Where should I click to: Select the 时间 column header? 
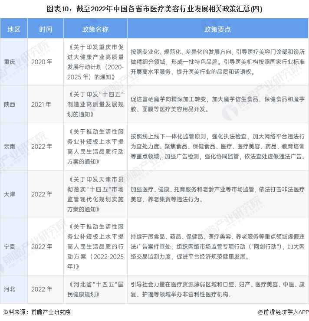point(45,29)
